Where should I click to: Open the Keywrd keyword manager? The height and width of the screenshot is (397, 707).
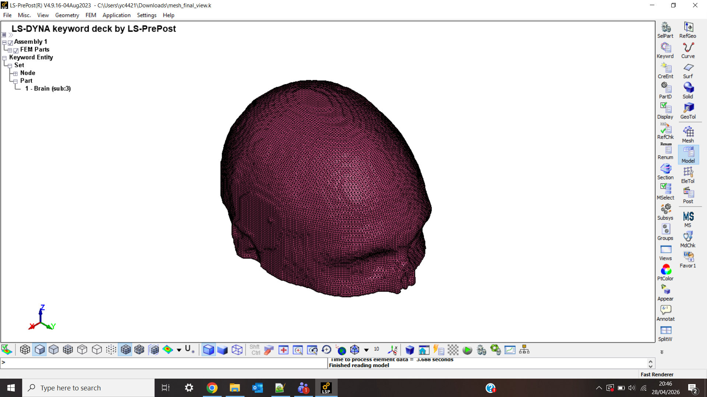click(x=665, y=50)
